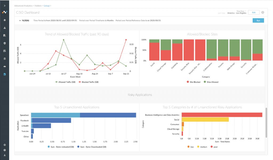Open the database stack icon in sidebar
The width and height of the screenshot is (273, 160).
coord(5,59)
